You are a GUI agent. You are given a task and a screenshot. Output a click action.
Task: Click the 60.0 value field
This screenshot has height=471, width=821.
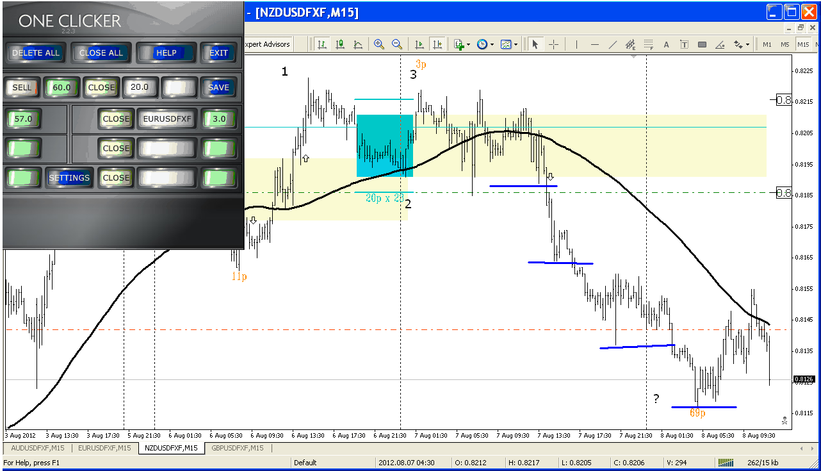pyautogui.click(x=61, y=87)
